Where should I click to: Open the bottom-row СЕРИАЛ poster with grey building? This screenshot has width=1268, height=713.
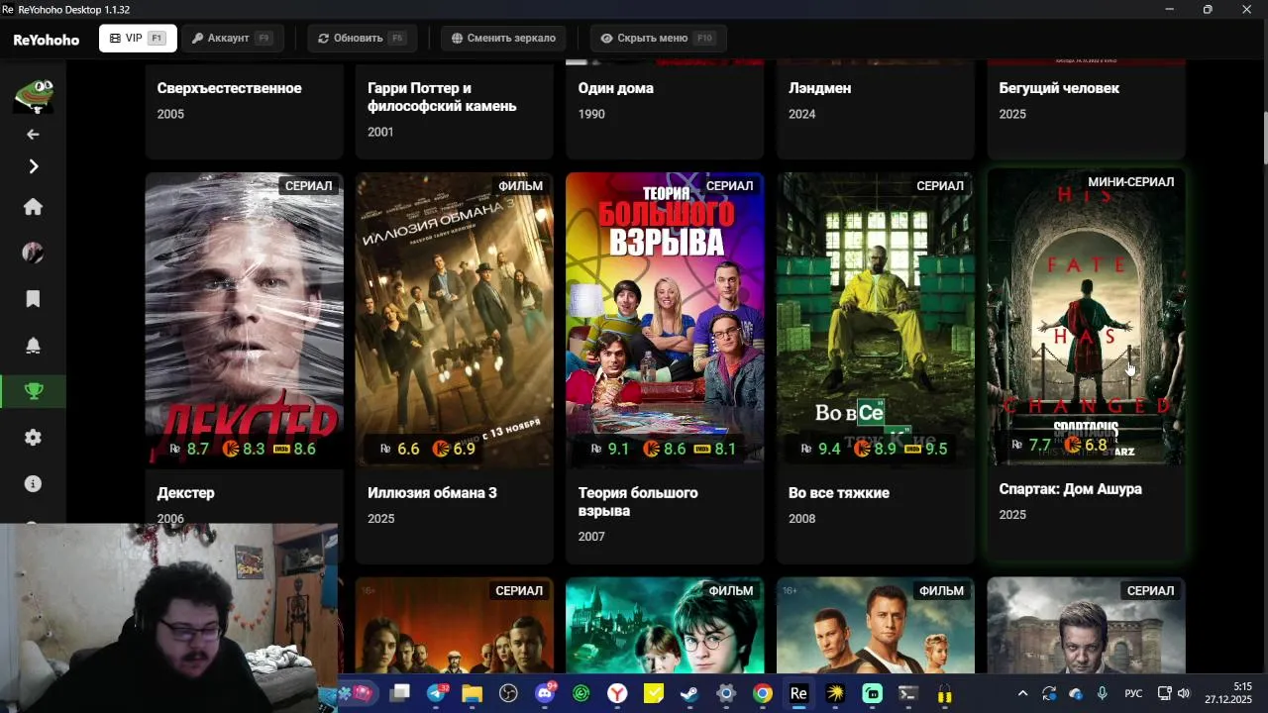pyautogui.click(x=1087, y=626)
